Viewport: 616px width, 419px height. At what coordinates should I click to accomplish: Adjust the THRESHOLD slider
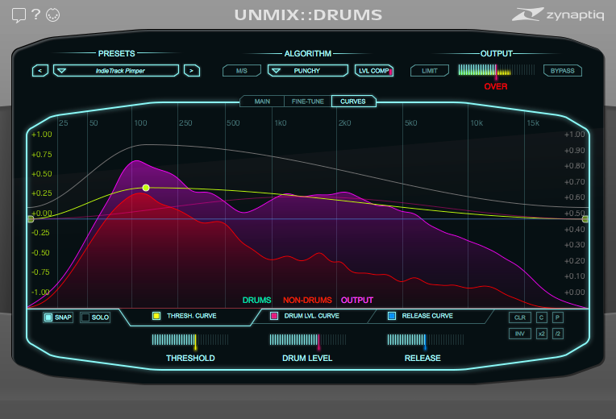pyautogui.click(x=190, y=340)
